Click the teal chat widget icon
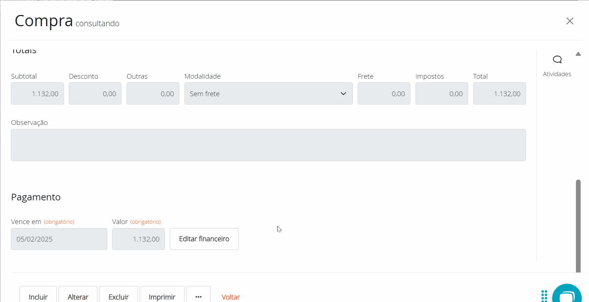The image size is (589, 302). tap(566, 294)
